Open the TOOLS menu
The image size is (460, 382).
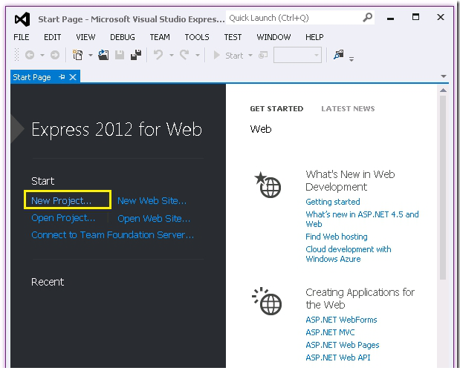point(197,37)
